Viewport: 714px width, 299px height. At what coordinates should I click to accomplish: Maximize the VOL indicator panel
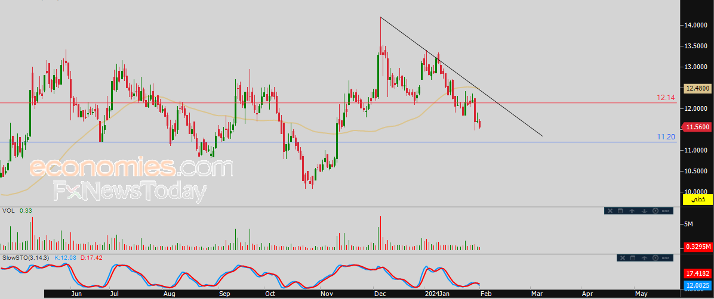(x=620, y=211)
